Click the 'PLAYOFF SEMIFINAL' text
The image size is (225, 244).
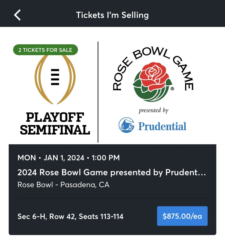tap(55, 124)
